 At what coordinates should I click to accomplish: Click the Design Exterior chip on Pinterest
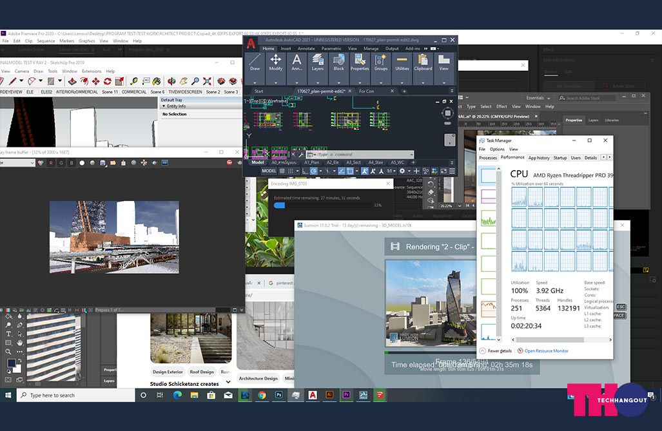point(168,372)
